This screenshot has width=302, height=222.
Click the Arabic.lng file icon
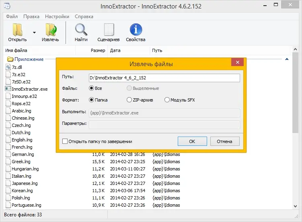coord(8,111)
